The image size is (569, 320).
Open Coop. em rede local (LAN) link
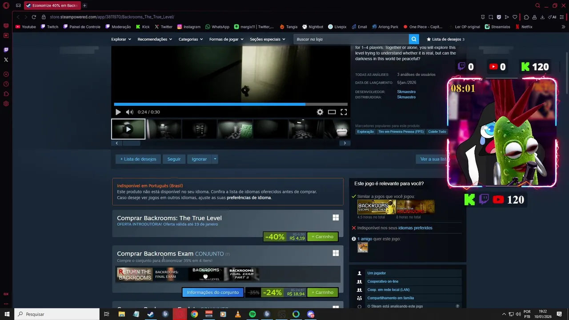pos(389,290)
